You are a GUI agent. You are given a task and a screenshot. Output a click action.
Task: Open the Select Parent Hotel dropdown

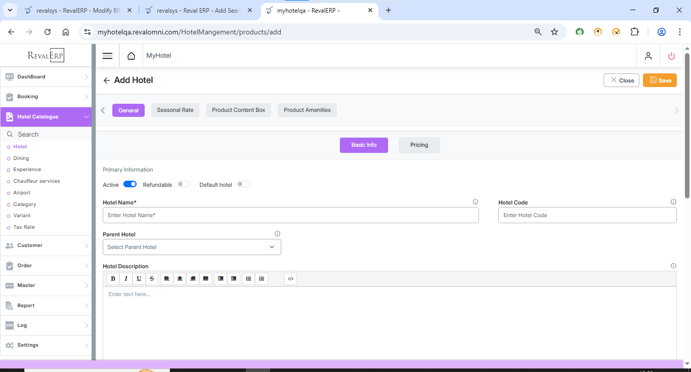click(192, 247)
